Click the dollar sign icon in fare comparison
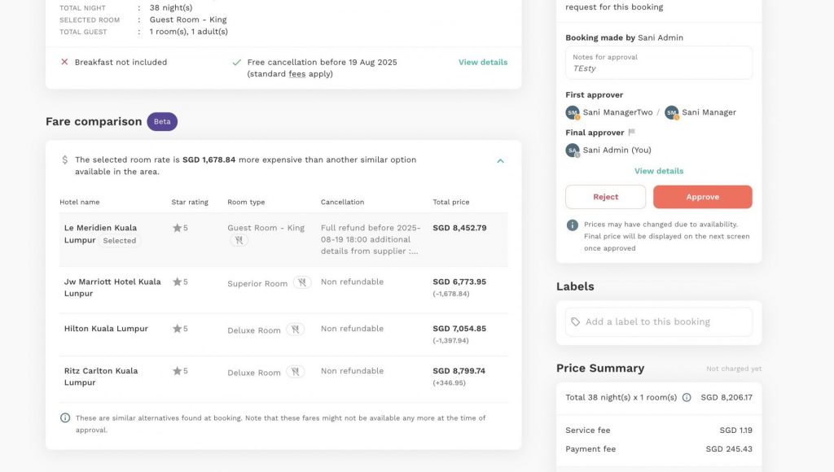 point(65,160)
